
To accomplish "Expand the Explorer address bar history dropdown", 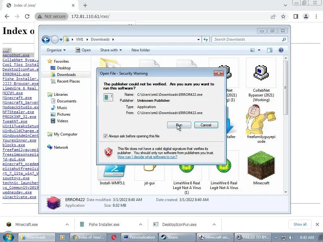I will pos(198,39).
